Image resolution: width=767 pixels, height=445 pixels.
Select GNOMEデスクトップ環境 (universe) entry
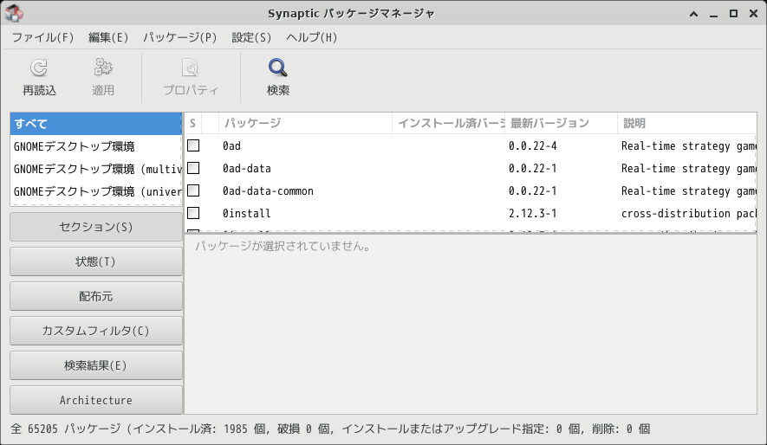[x=96, y=191]
